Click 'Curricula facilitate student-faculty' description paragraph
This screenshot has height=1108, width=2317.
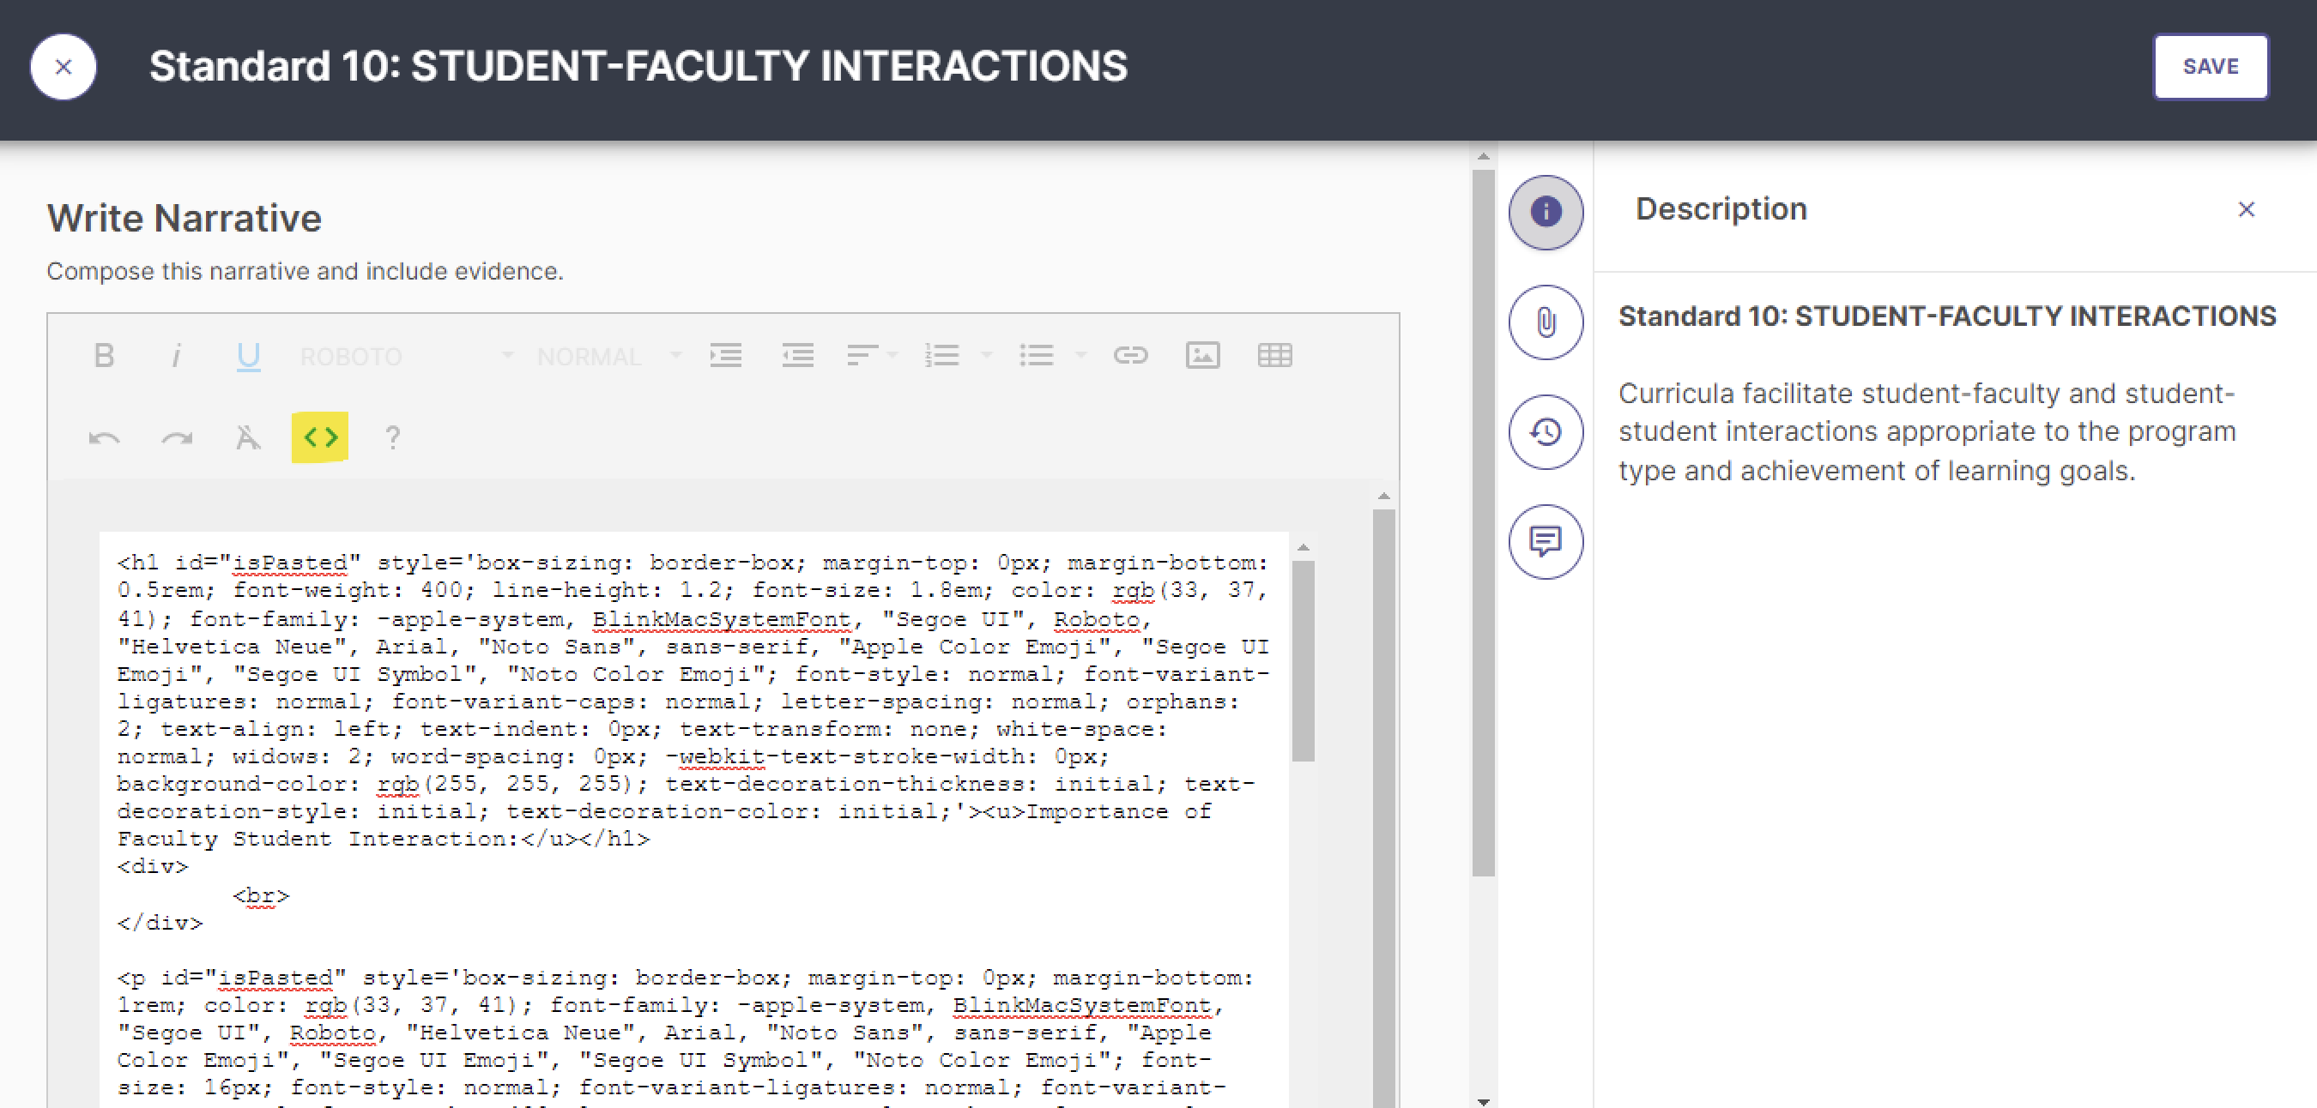pyautogui.click(x=1927, y=432)
